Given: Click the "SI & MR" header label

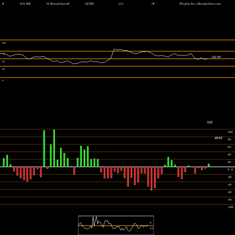Looking at the screenshot, I should pos(25,4).
